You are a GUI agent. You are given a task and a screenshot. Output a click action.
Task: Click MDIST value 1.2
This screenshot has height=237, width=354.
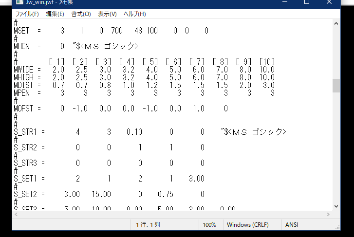152,85
